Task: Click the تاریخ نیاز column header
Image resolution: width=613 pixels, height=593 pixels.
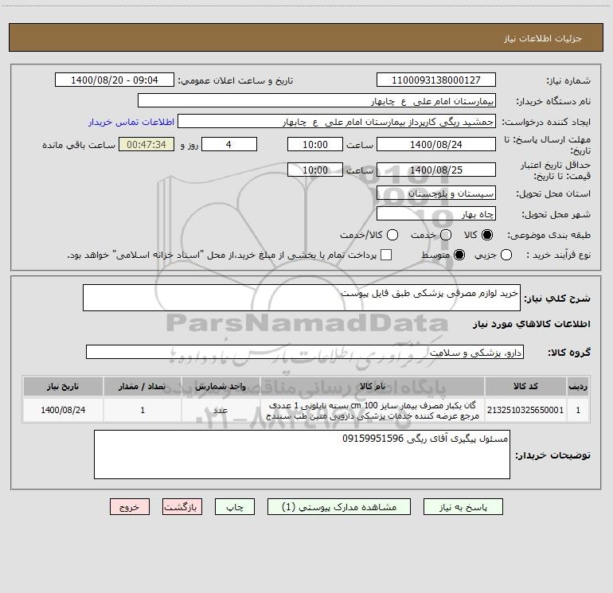Action: (x=63, y=386)
